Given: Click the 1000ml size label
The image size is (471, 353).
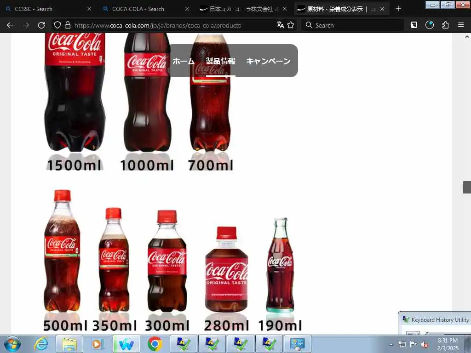Looking at the screenshot, I should coord(147,165).
